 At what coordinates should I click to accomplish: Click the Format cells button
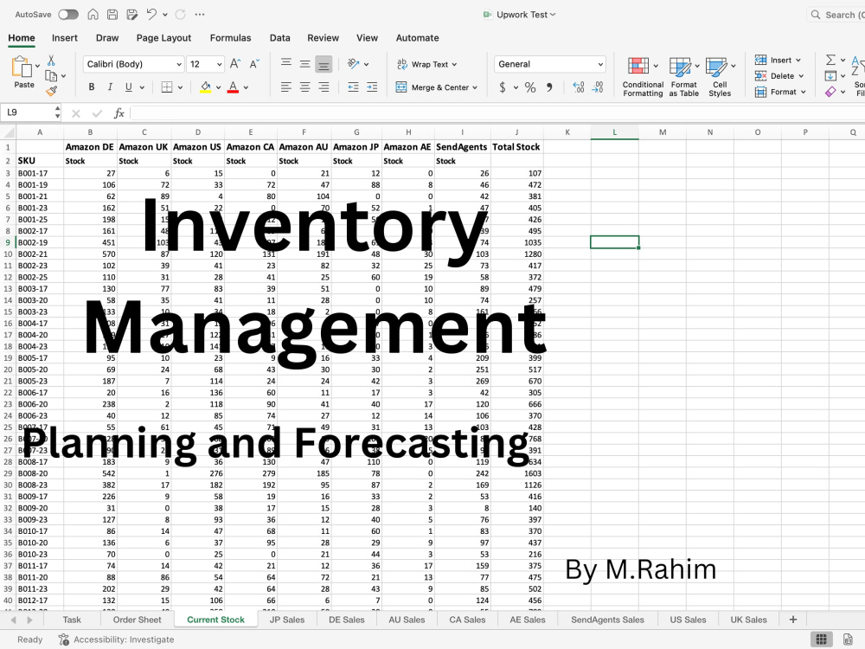[x=780, y=92]
